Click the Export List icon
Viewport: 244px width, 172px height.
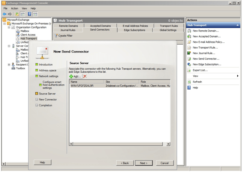tap(189, 70)
